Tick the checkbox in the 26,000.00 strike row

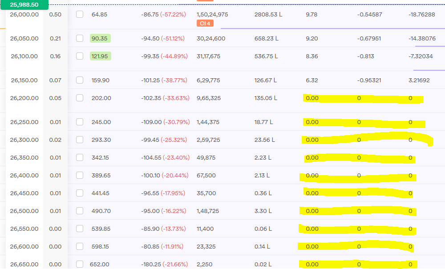point(80,14)
